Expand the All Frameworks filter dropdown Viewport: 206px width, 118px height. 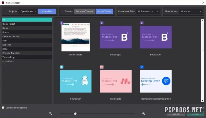point(148,11)
